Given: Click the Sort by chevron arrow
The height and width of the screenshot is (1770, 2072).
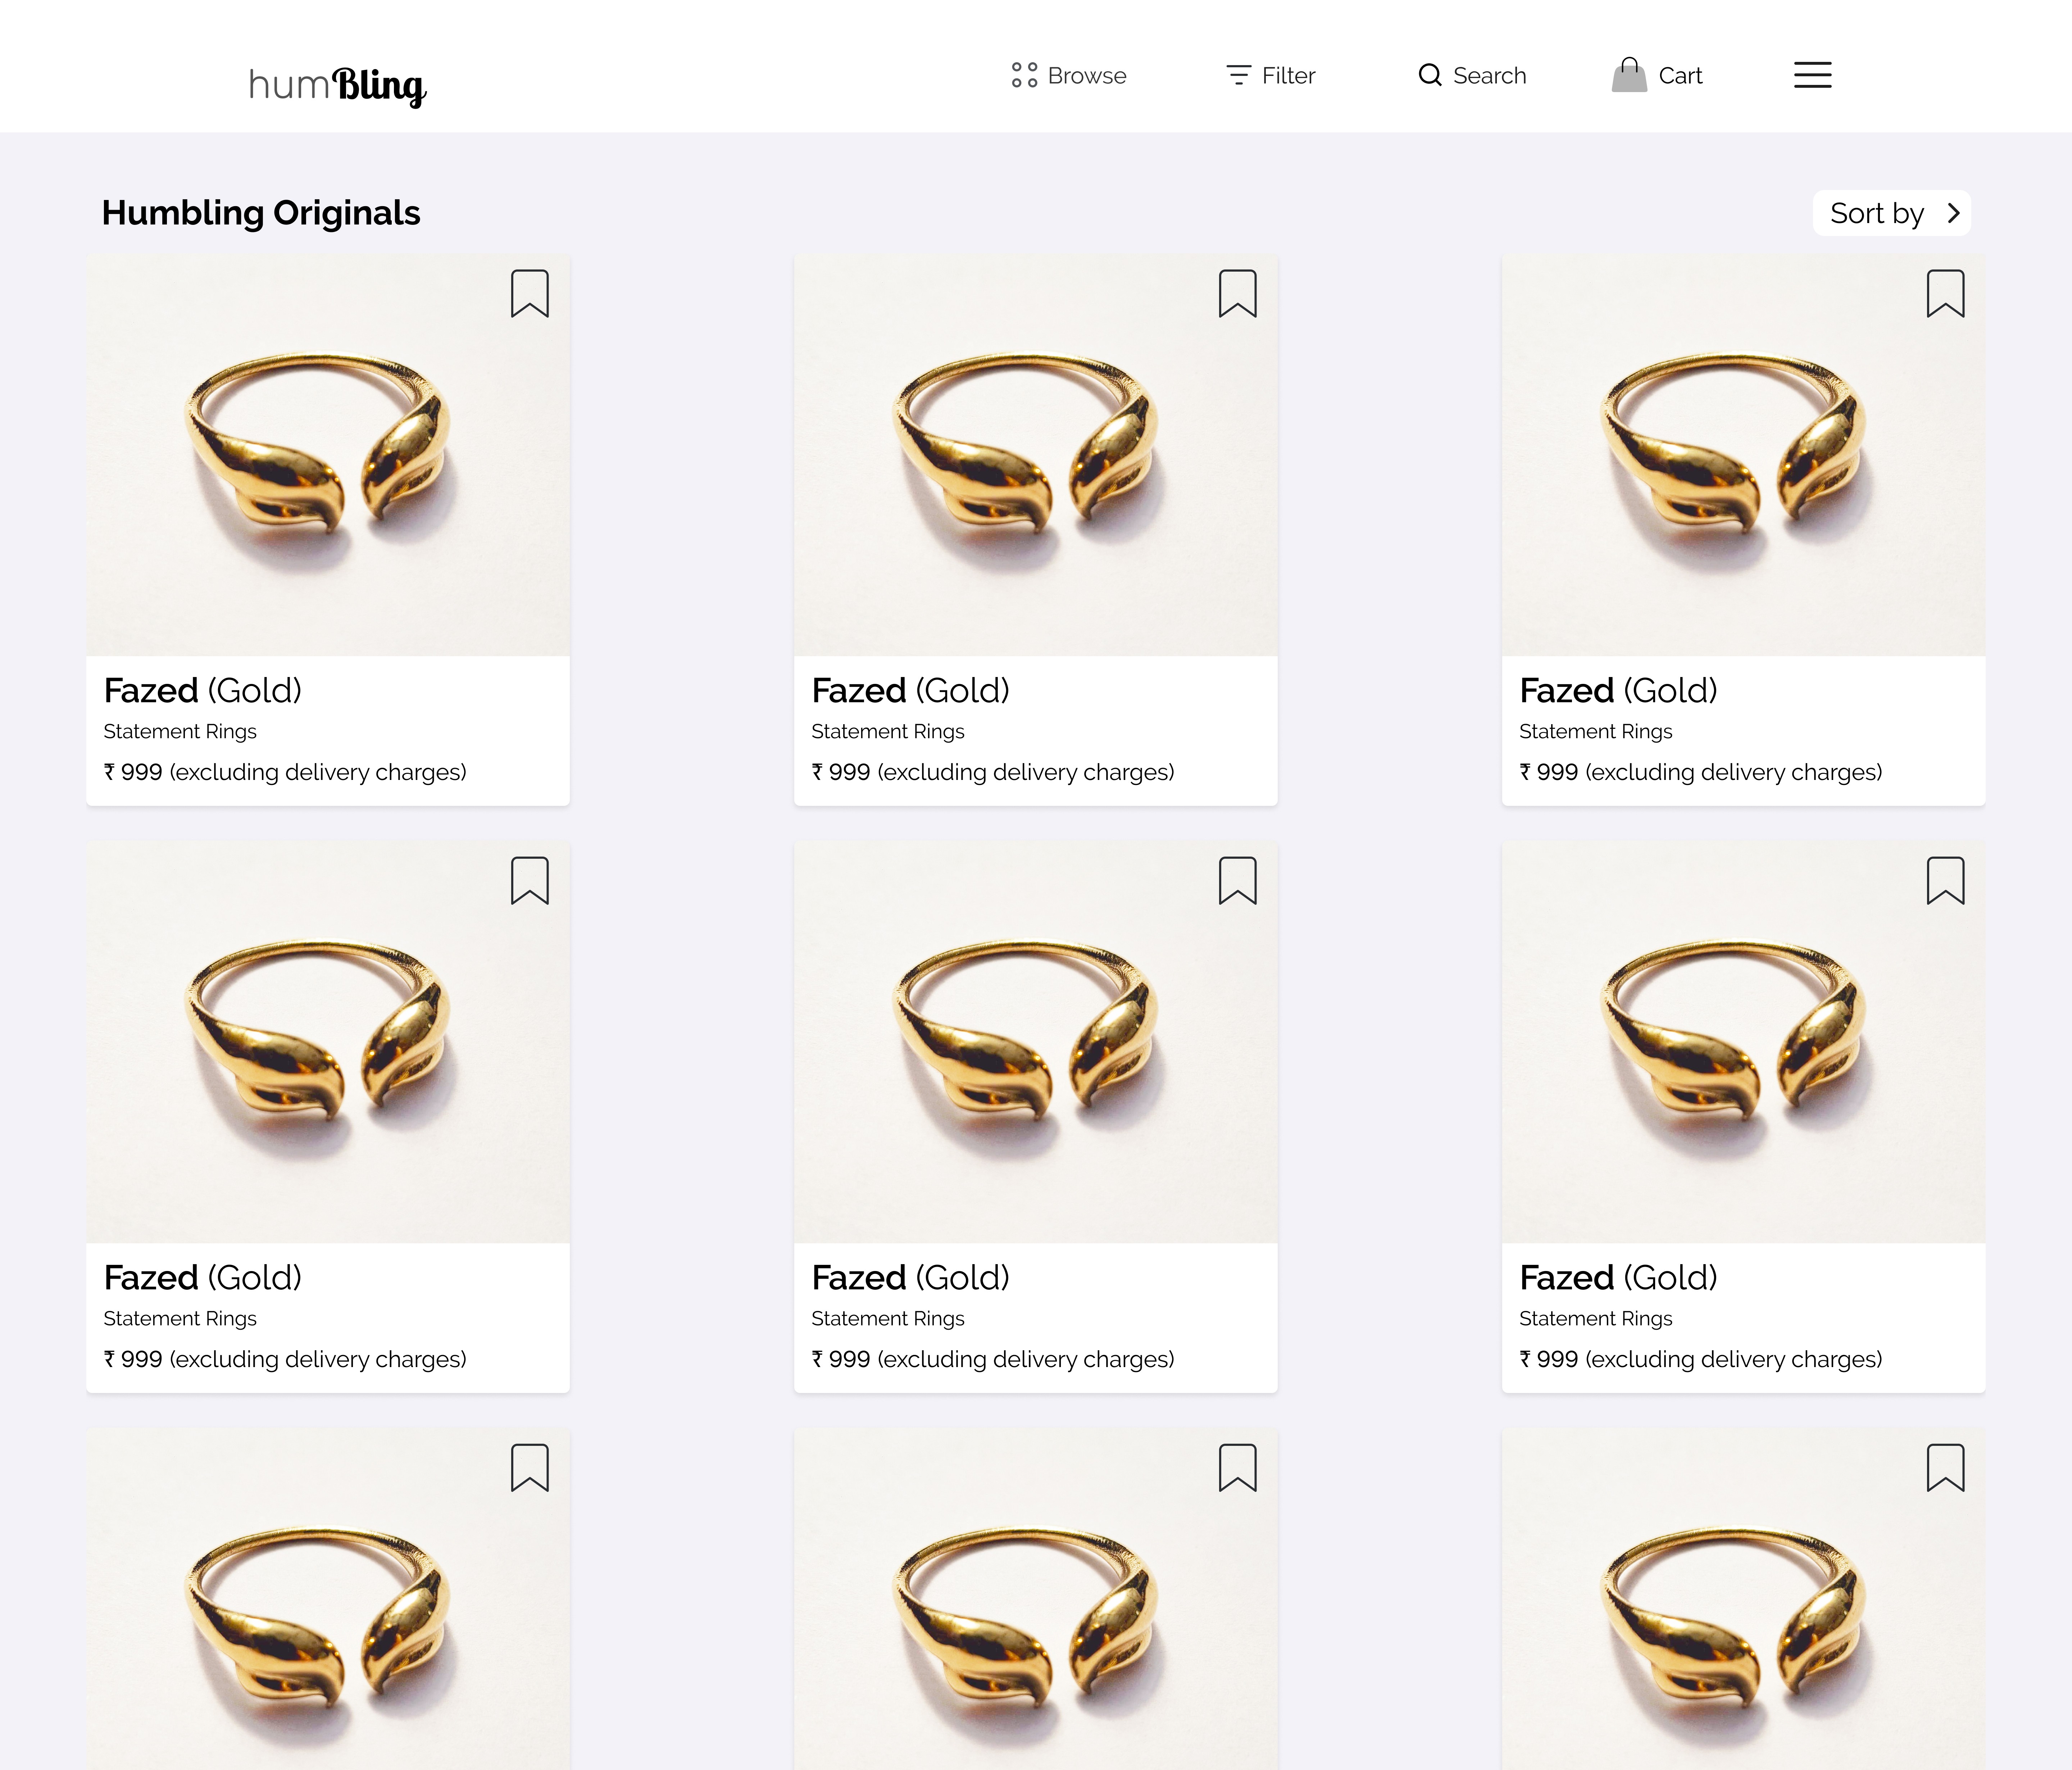Looking at the screenshot, I should tap(1953, 213).
